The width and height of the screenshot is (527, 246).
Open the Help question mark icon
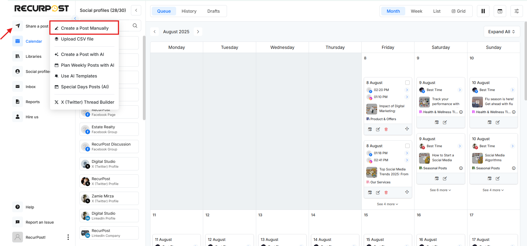(18, 207)
